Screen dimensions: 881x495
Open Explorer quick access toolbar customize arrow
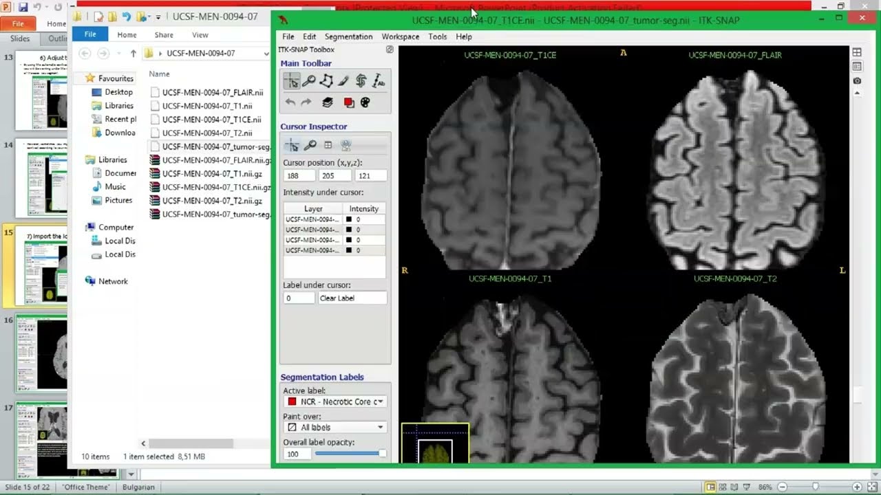tap(158, 16)
